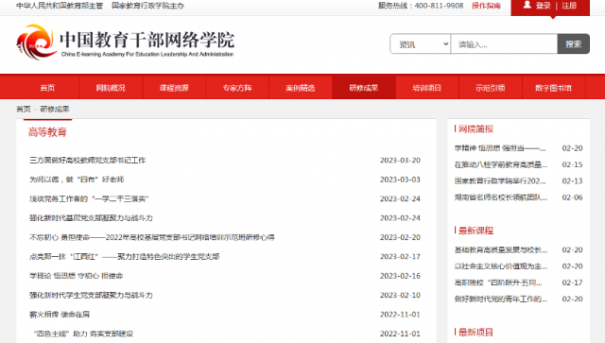
Task: Click the 02-15 date in 网院简报
Action: click(572, 164)
